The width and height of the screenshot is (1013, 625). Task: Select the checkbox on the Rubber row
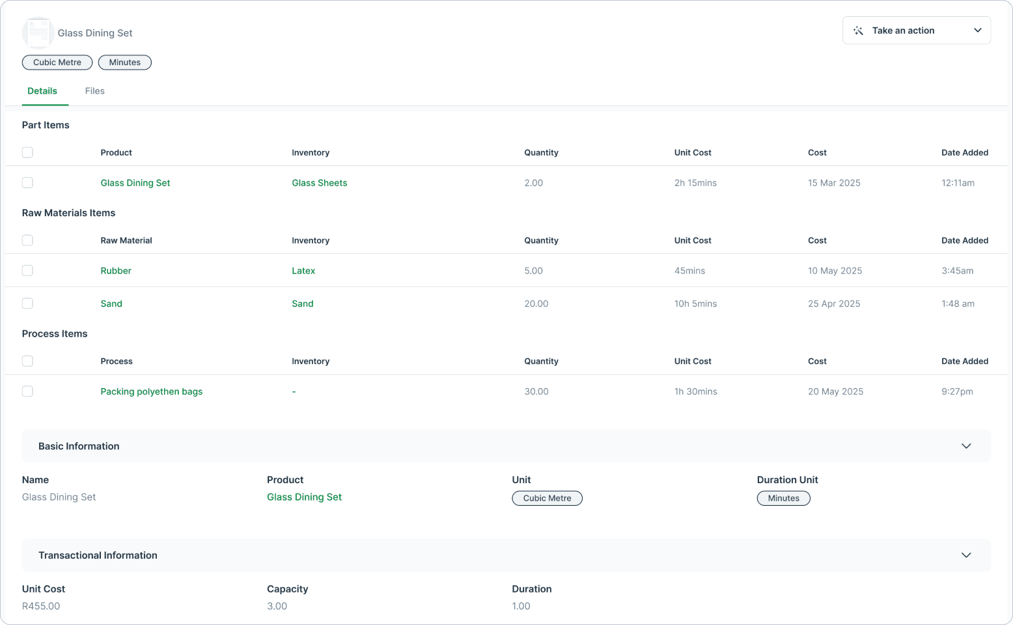27,270
